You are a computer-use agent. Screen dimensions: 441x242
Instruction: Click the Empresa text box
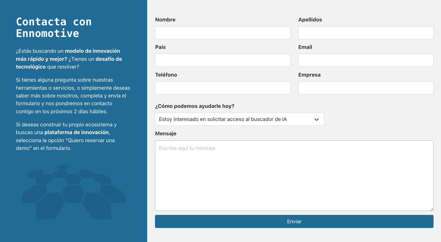coord(365,88)
